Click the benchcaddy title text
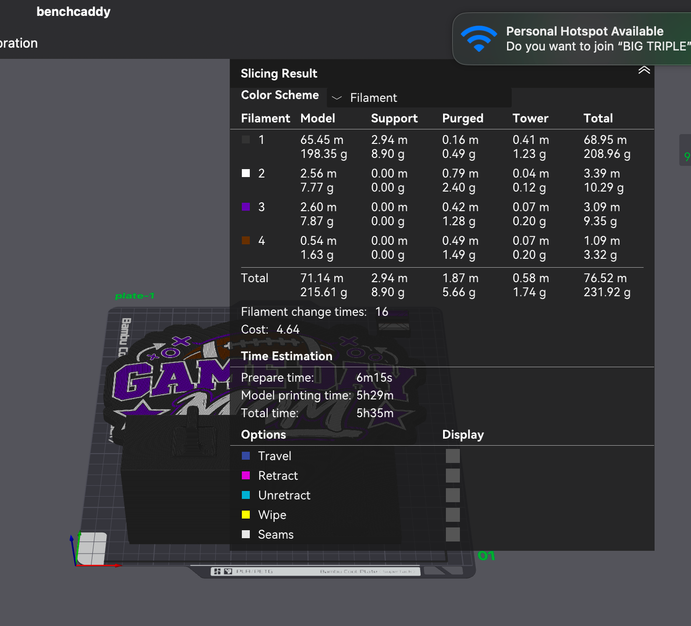 tap(74, 12)
